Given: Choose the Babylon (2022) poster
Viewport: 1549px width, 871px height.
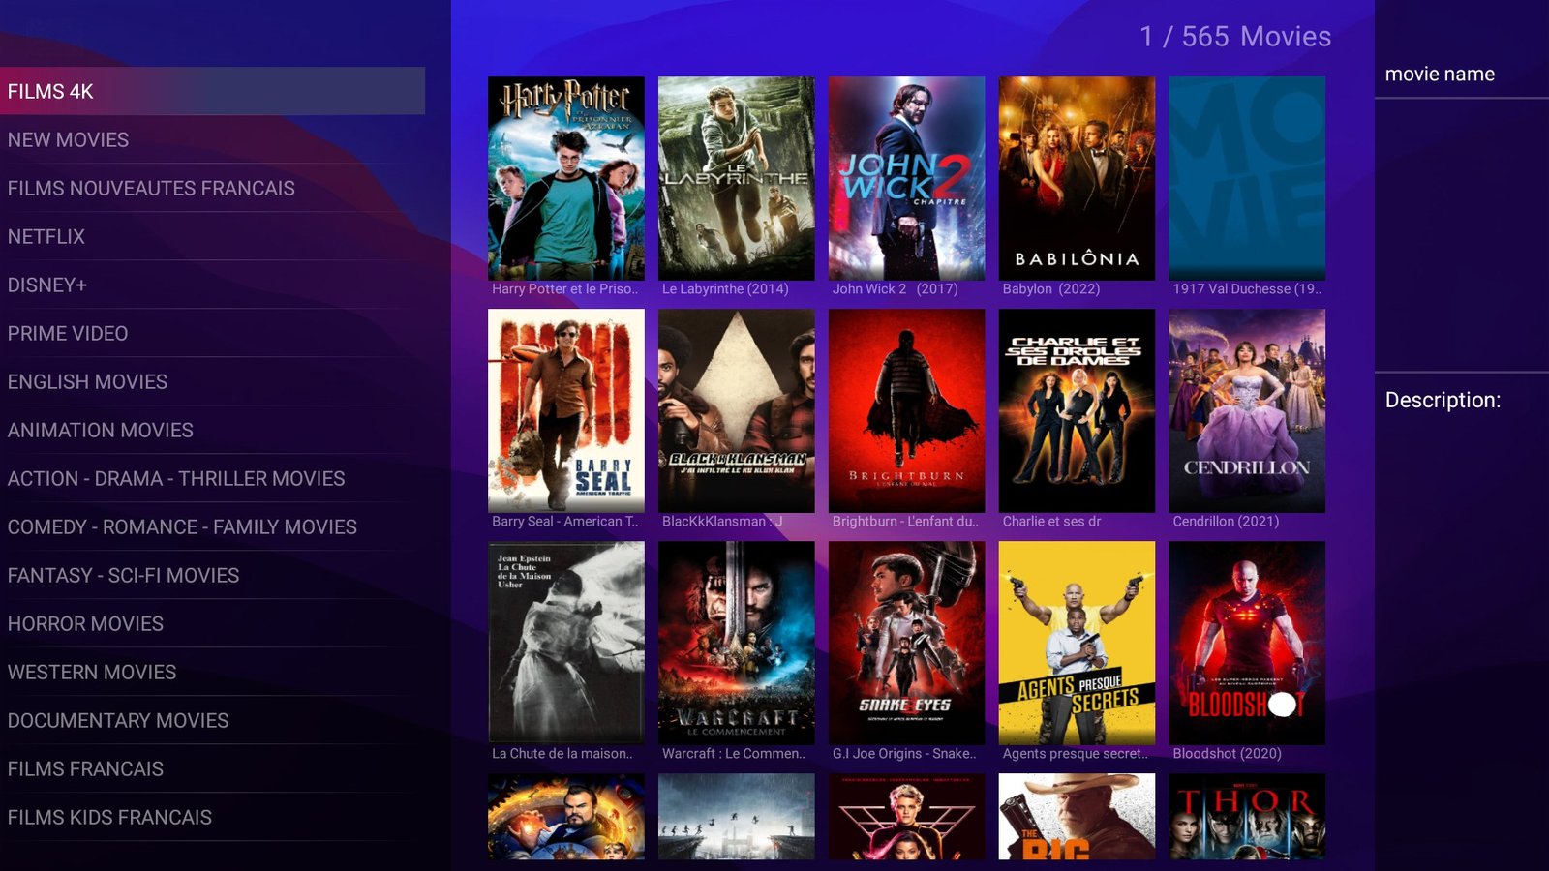Looking at the screenshot, I should (x=1077, y=179).
